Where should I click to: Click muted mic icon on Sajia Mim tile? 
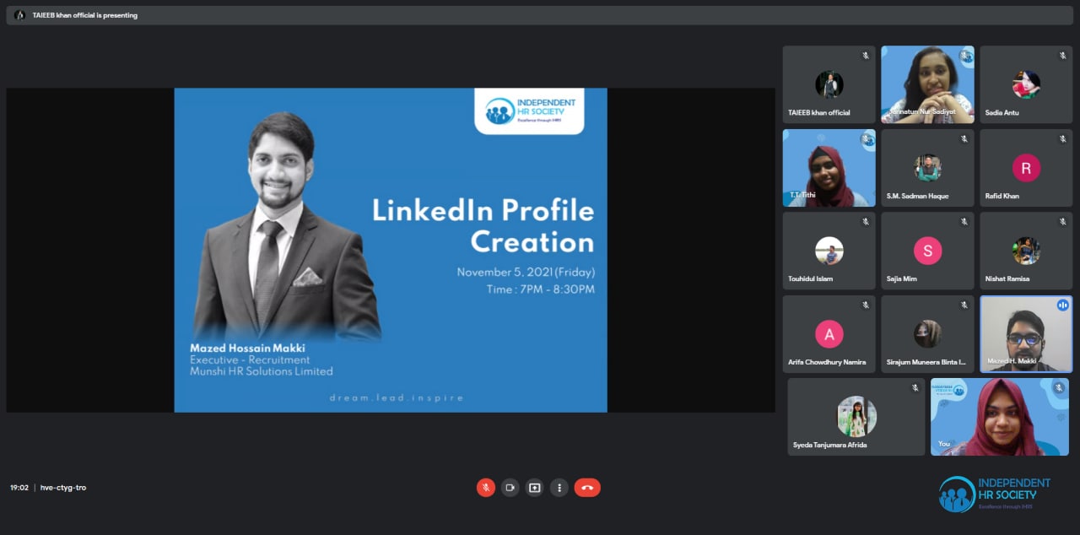point(964,222)
